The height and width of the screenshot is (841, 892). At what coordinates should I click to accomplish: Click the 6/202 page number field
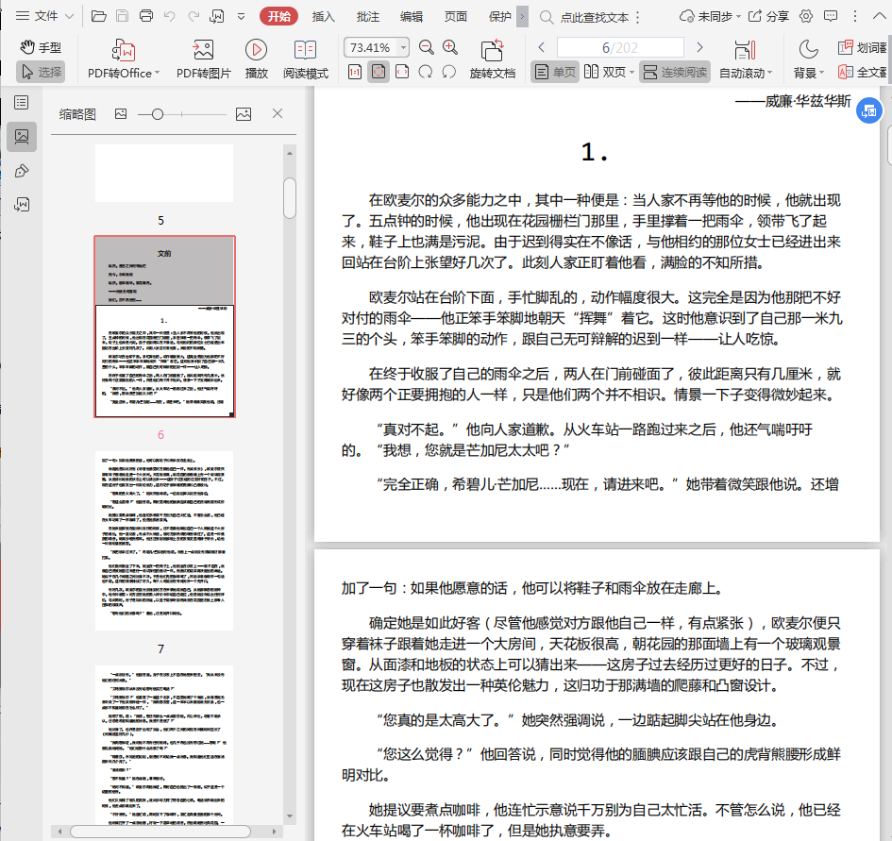pos(620,47)
